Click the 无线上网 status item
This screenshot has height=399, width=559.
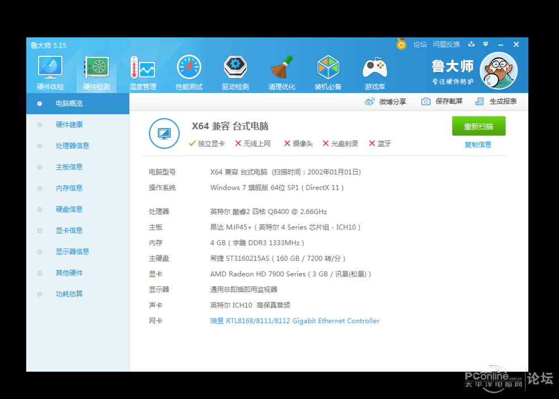click(x=253, y=143)
